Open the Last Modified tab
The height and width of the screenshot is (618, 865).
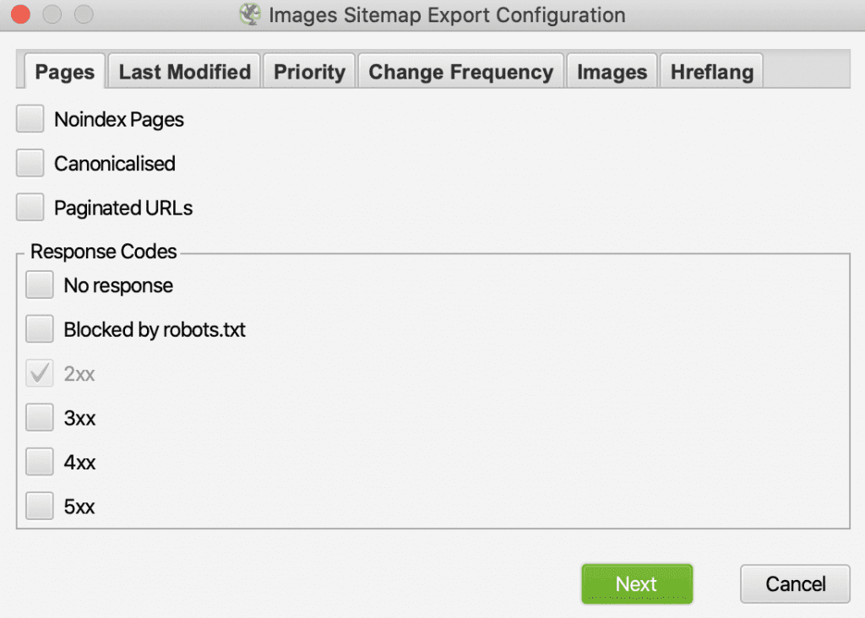pos(184,72)
